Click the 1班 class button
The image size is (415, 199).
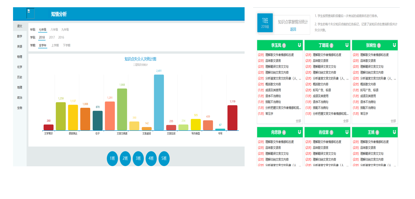112,158
